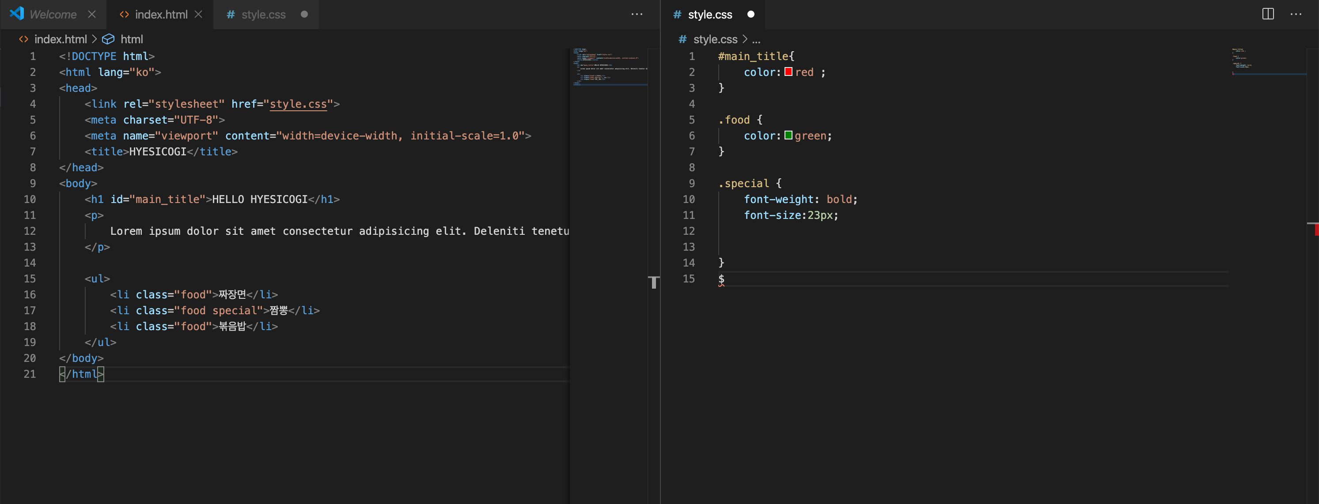Open left editor group More Actions menu

[637, 14]
